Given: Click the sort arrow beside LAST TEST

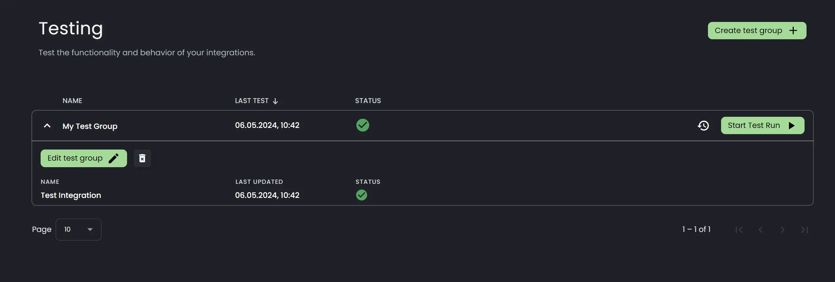Looking at the screenshot, I should click(x=275, y=101).
